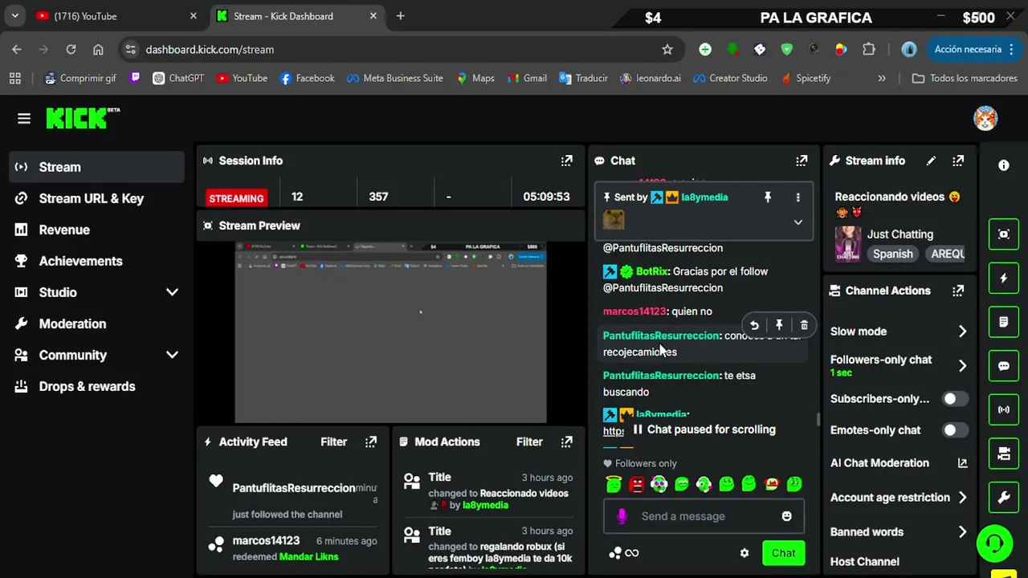Open ChatGPT bookmark
The width and height of the screenshot is (1028, 578).
pyautogui.click(x=178, y=78)
